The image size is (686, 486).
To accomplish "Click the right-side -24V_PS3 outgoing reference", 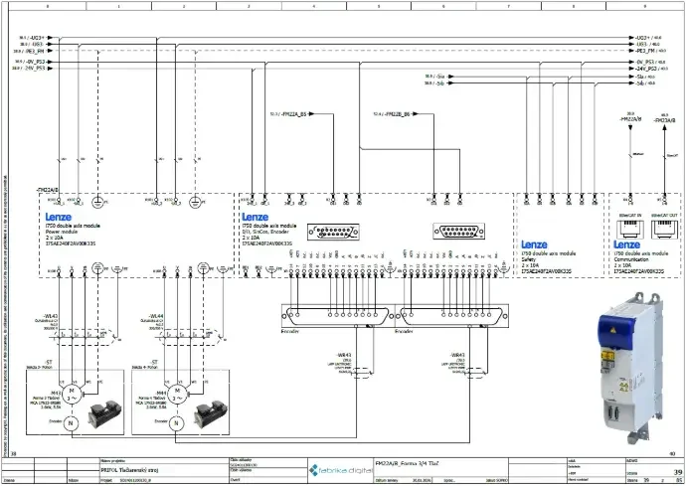I will click(649, 69).
